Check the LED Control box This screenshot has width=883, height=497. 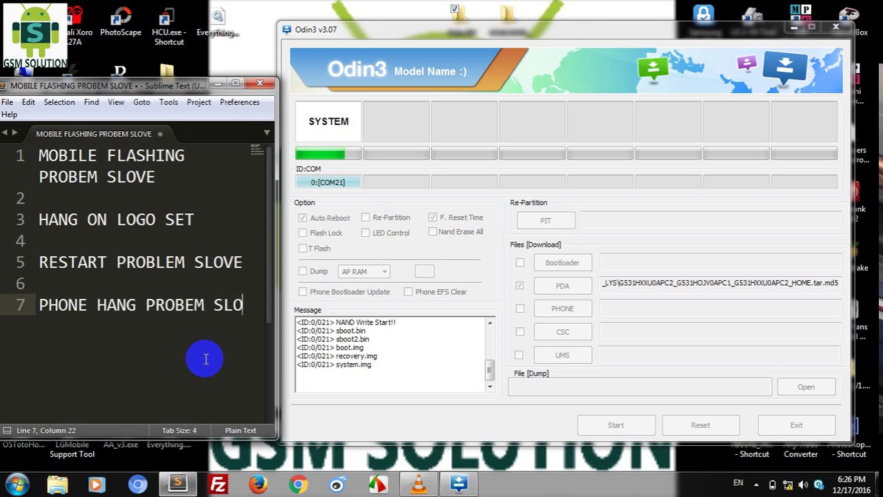pyautogui.click(x=366, y=233)
